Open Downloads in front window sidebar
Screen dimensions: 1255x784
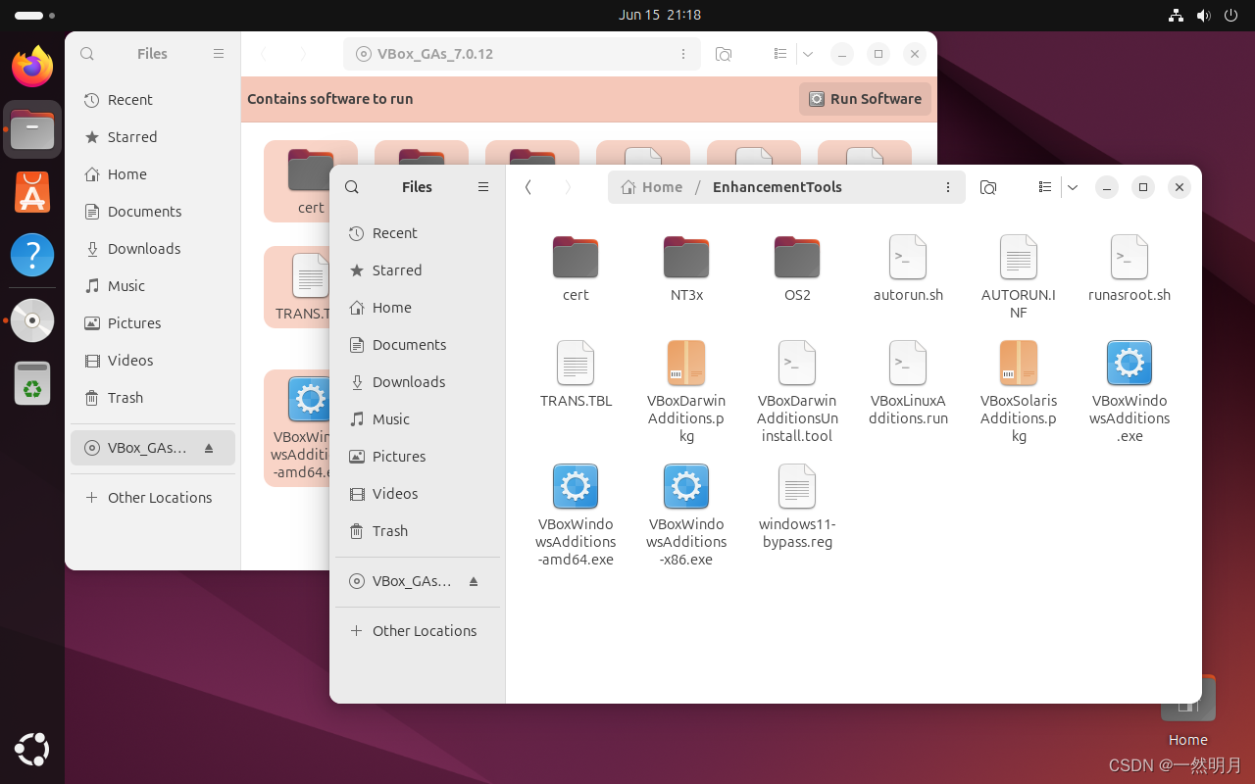418,382
